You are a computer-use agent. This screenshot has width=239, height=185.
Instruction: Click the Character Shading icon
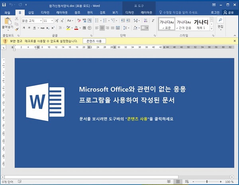[x=84, y=28]
